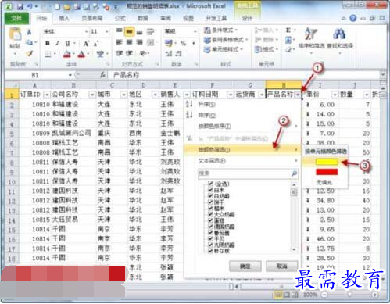
Task: Click the Save icon in quick access toolbar
Action: (20, 7)
